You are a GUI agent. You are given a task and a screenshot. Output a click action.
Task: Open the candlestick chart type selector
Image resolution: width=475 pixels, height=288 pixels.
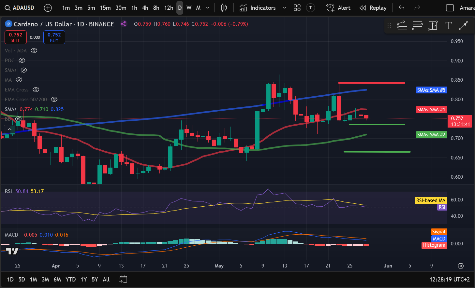224,8
